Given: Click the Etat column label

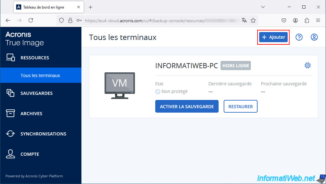Looking at the screenshot, I should [x=159, y=84].
